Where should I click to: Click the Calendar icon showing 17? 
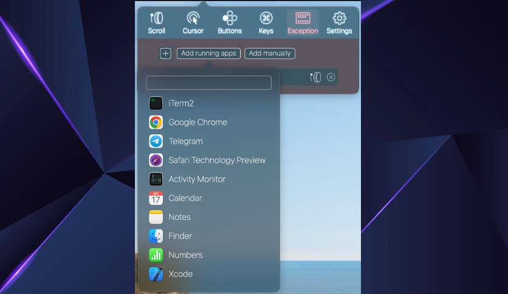[x=156, y=198]
